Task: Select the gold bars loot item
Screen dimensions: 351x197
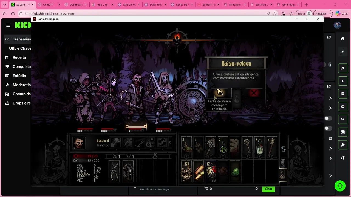Action: [x=199, y=172]
